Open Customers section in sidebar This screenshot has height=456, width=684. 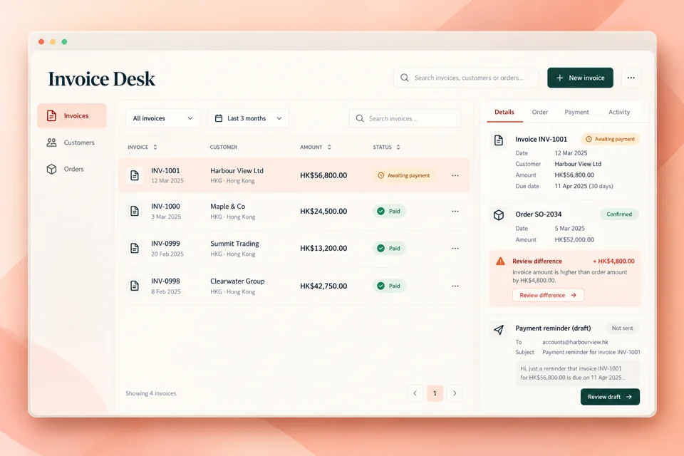71,142
